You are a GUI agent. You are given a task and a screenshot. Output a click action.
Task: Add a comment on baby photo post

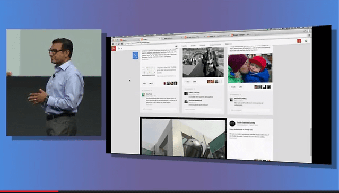[250, 110]
